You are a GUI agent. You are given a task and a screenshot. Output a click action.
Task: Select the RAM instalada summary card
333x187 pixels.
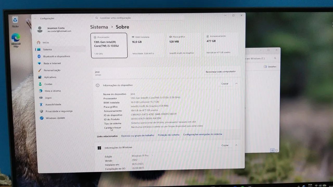point(147,45)
